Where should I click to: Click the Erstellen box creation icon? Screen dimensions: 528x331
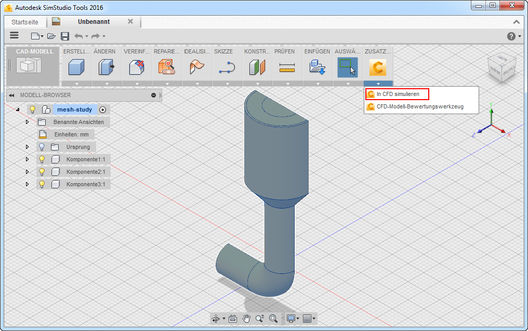76,67
